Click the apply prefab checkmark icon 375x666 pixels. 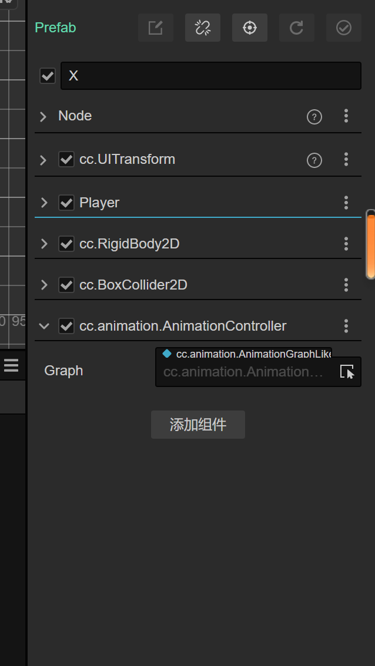click(x=344, y=28)
